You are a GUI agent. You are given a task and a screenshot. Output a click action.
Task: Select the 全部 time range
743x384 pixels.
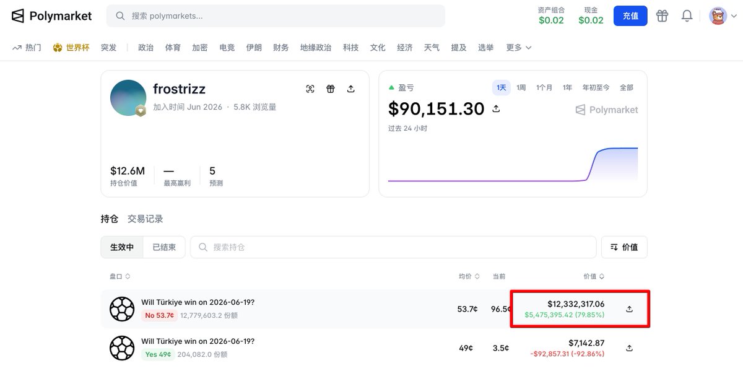point(627,88)
